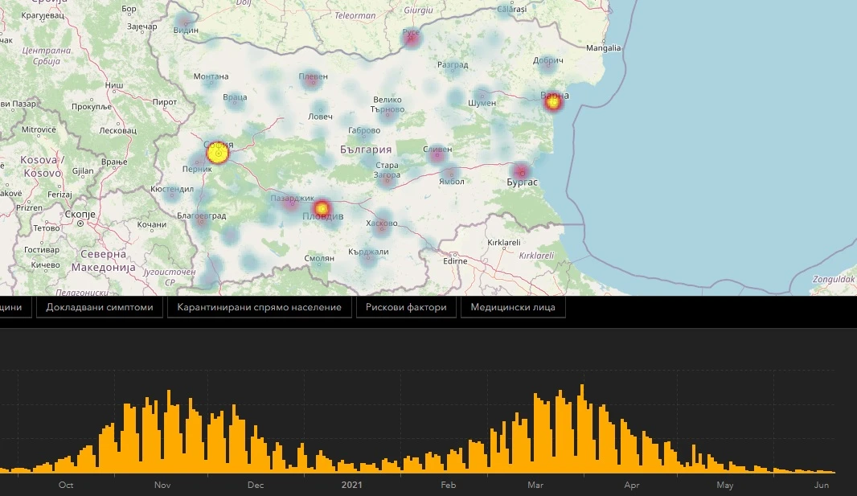857x496 pixels.
Task: Select the "Рискови фактори" tab
Action: (406, 307)
